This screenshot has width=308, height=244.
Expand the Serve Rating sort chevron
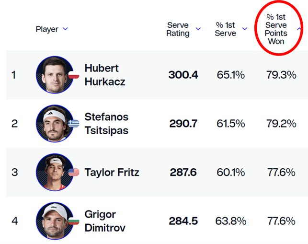click(x=197, y=30)
